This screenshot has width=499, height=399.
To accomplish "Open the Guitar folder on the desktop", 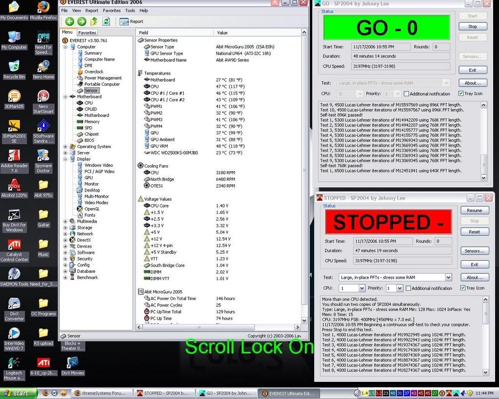I will 43,218.
